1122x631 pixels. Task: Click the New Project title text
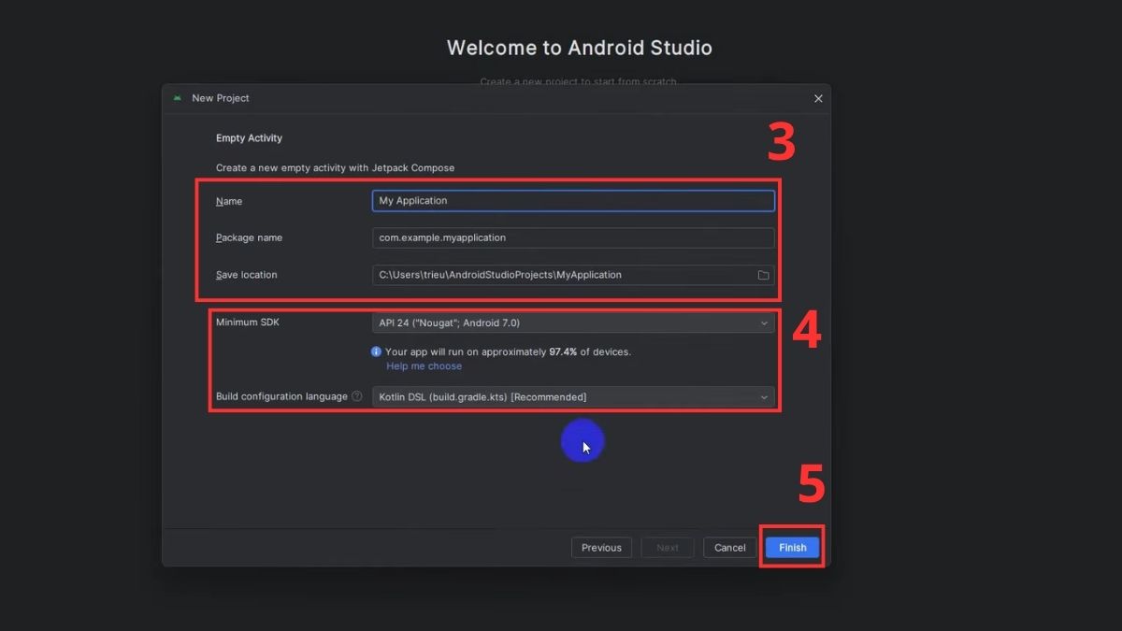(221, 98)
